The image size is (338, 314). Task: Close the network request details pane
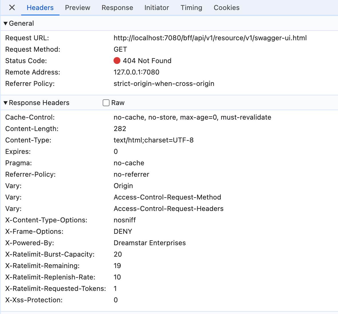point(11,8)
